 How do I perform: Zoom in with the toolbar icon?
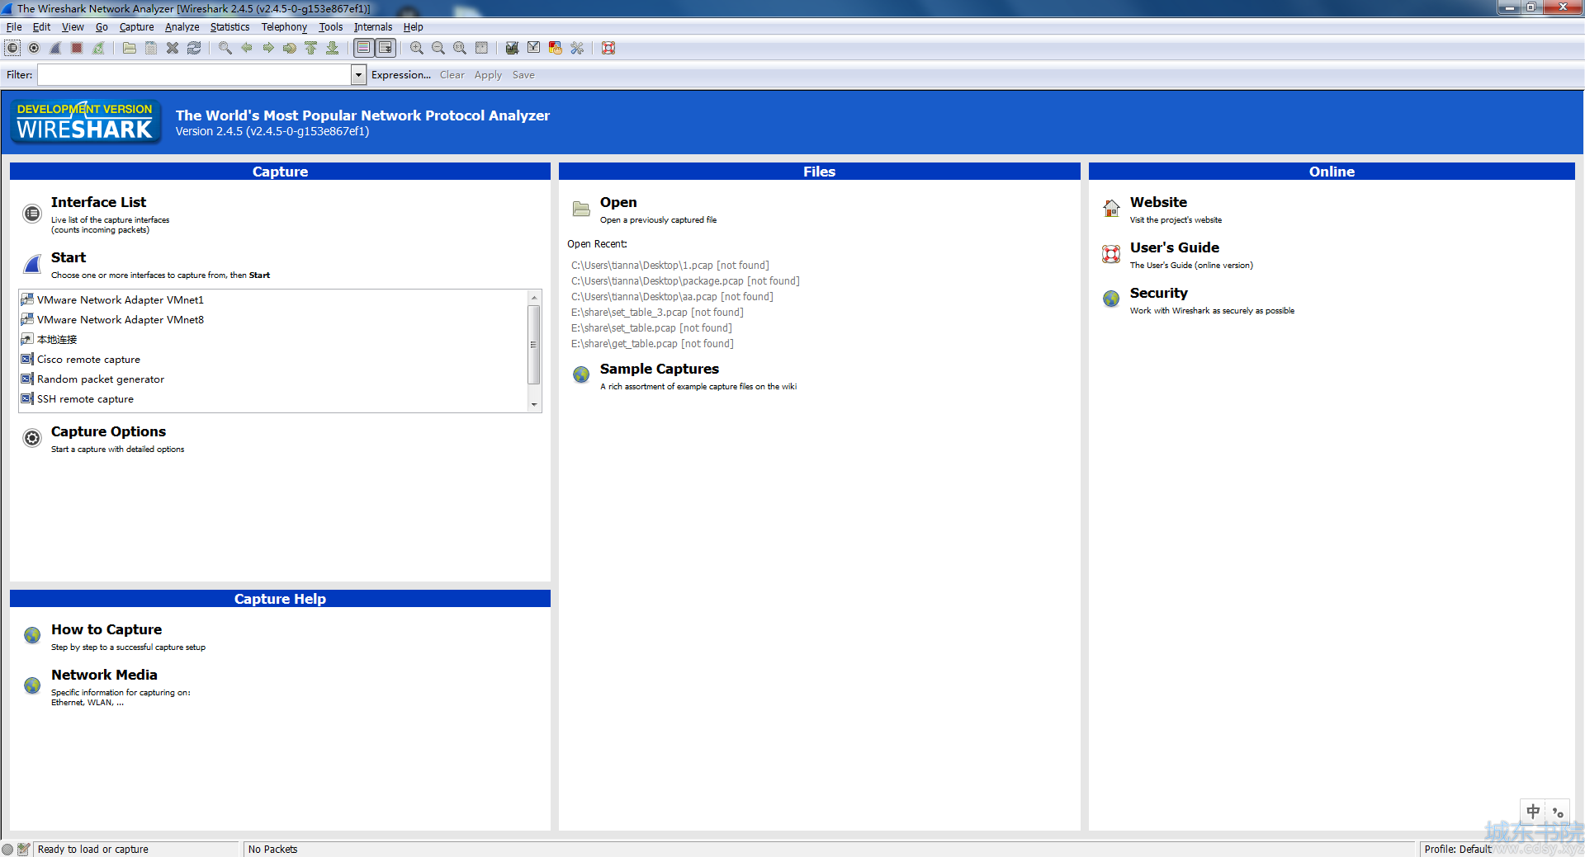click(417, 48)
